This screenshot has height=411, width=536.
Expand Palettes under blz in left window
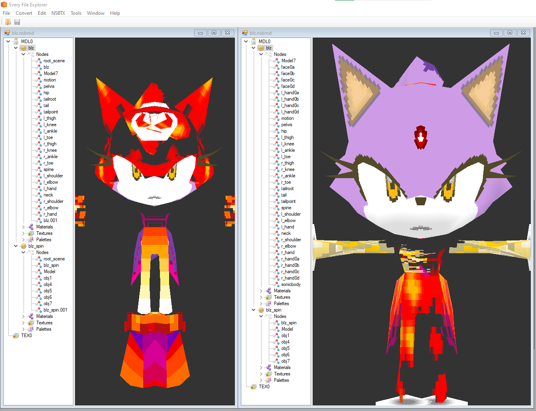[23, 240]
